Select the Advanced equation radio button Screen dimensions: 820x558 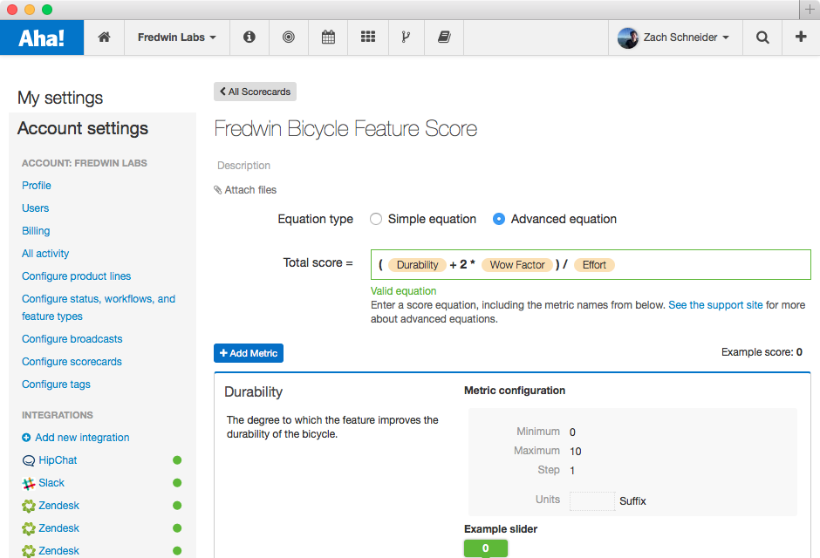tap(498, 219)
